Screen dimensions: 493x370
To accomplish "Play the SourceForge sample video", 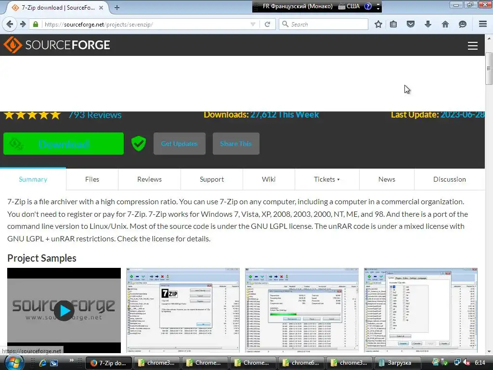I will (x=64, y=311).
